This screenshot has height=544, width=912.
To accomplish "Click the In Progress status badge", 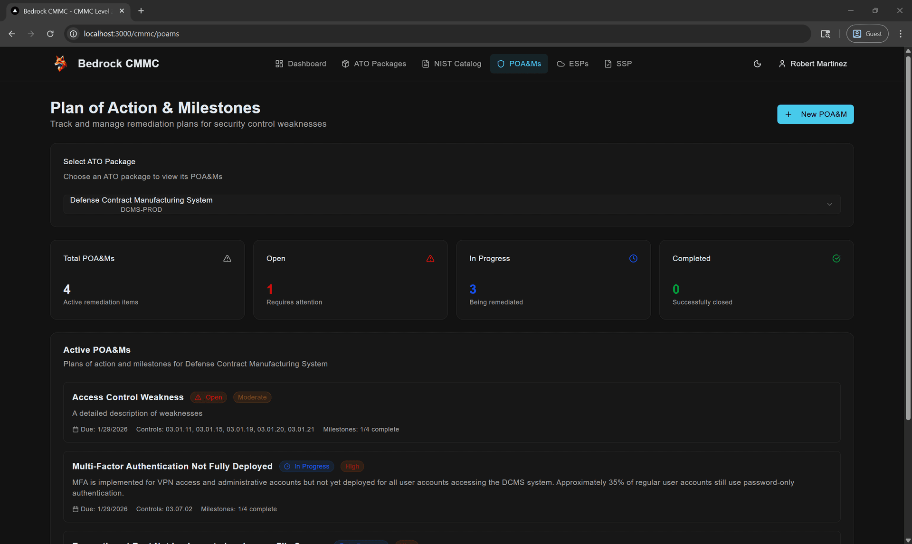I will [307, 466].
